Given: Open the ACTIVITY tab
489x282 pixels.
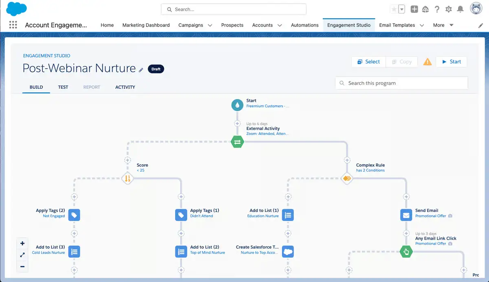Looking at the screenshot, I should (x=125, y=87).
